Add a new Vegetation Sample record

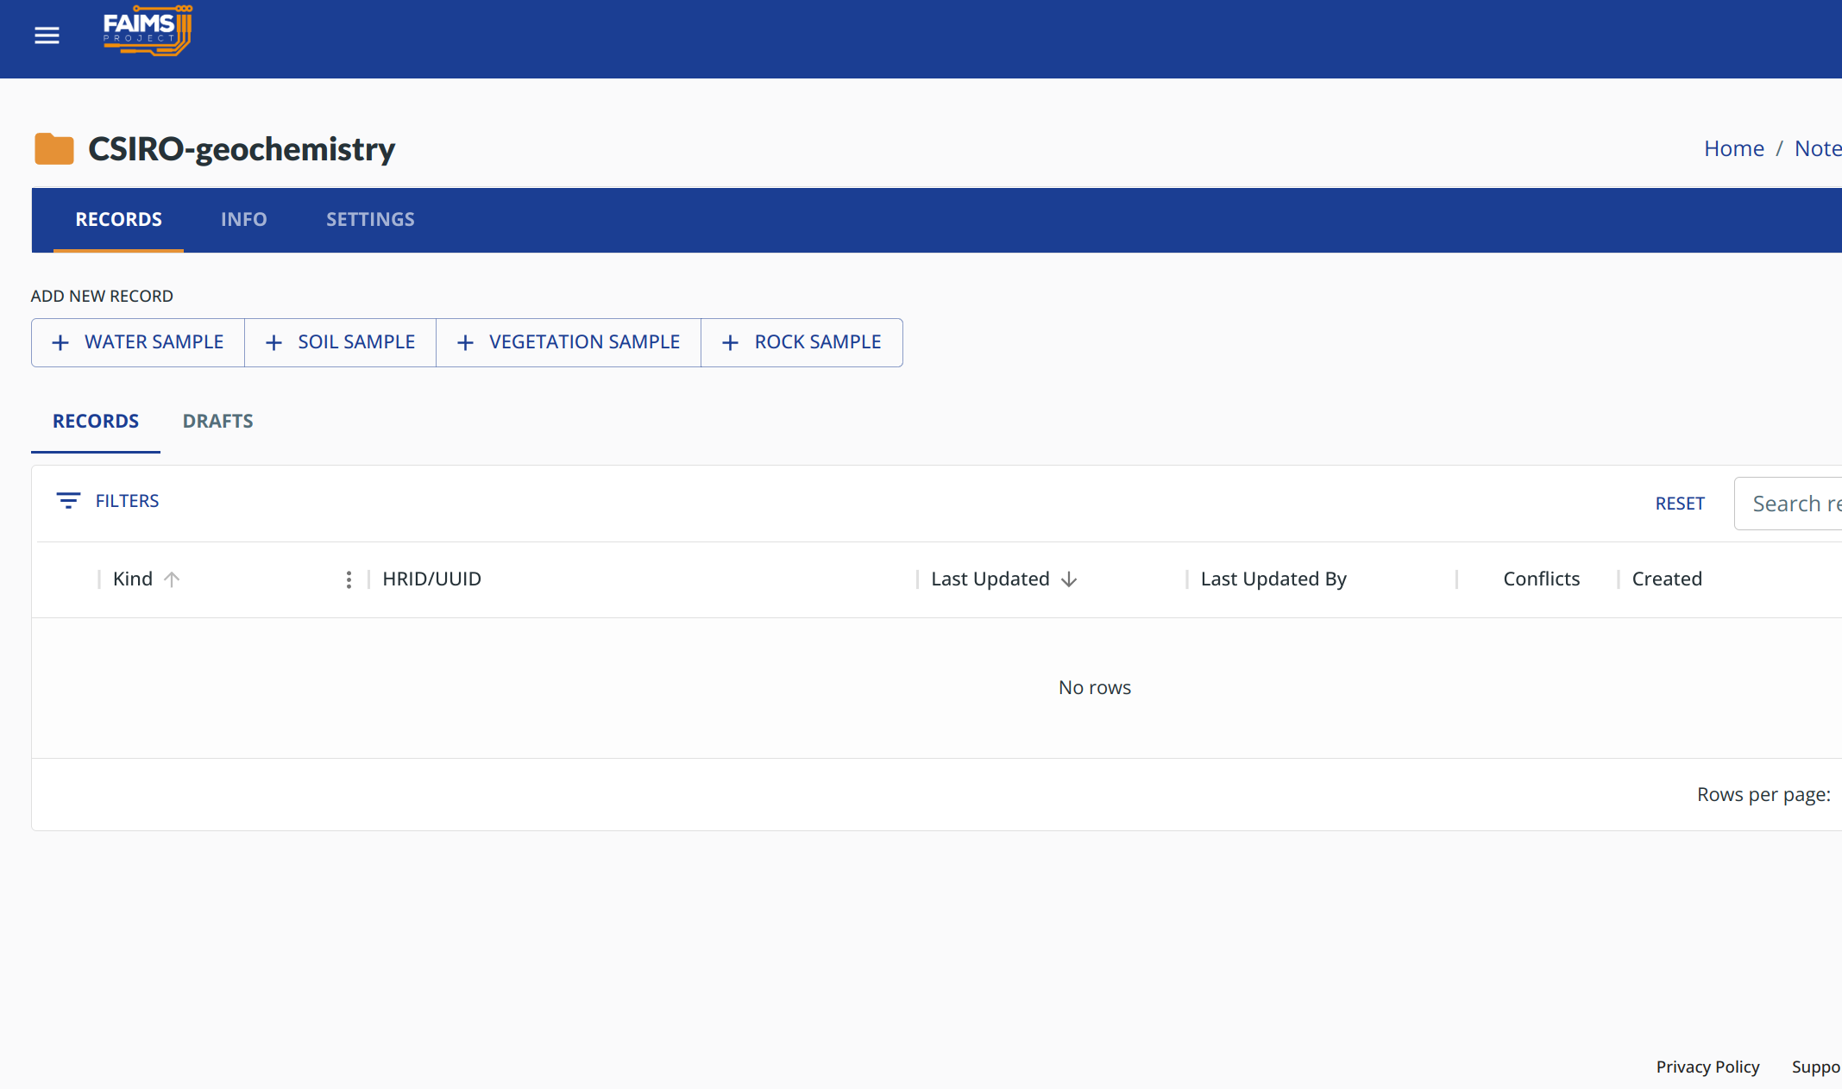[x=569, y=342]
